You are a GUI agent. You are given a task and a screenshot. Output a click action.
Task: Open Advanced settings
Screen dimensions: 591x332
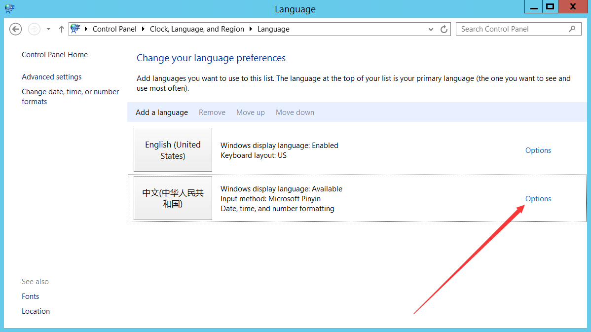coord(51,76)
